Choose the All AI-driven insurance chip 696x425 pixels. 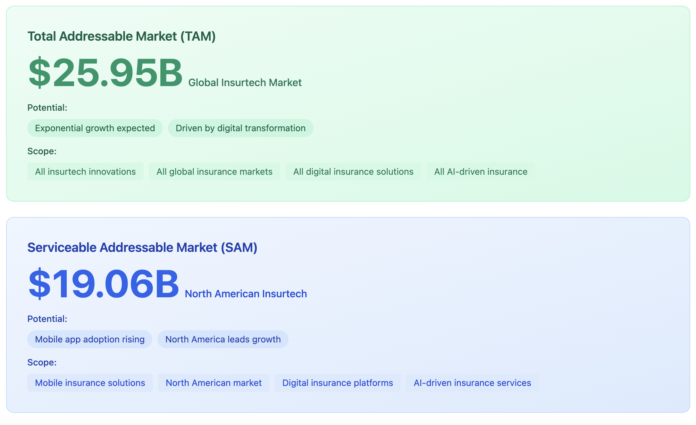[481, 172]
